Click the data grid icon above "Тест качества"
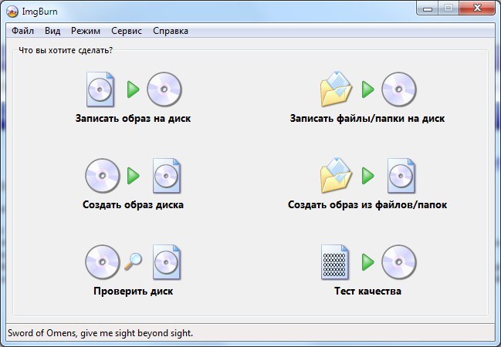The width and height of the screenshot is (501, 347). [335, 262]
